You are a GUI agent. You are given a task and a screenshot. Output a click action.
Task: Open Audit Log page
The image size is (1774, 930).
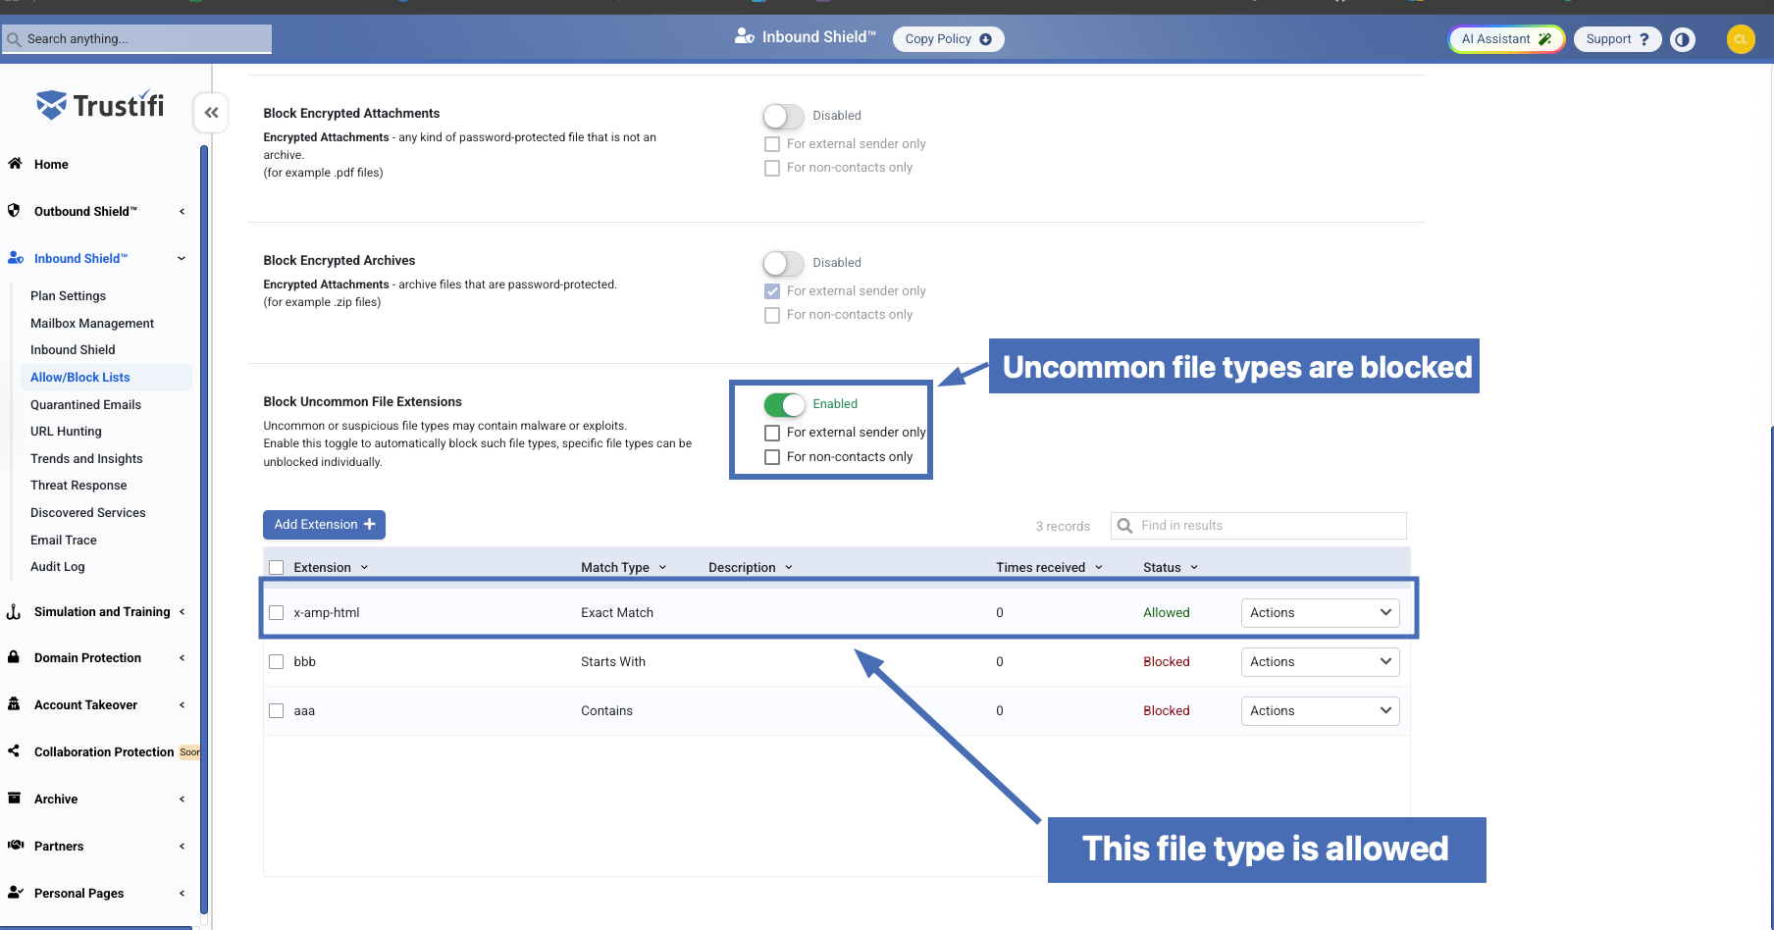click(58, 566)
